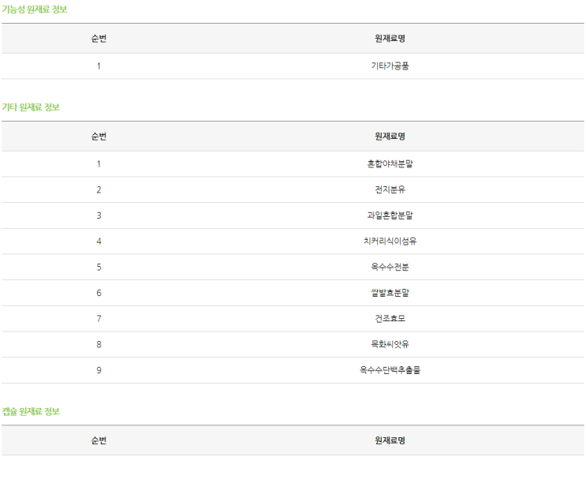Click number 9 beside 옥수수단백추출물
This screenshot has width=586, height=483.
(99, 370)
